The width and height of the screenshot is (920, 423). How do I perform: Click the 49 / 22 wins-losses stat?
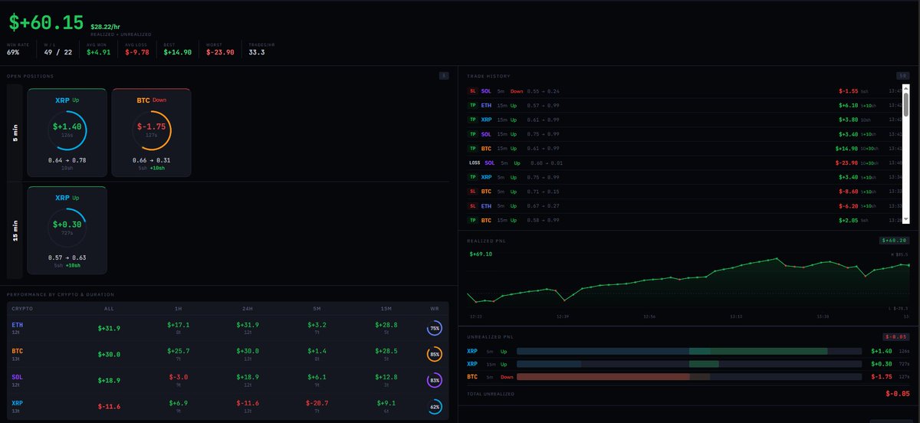(x=58, y=53)
